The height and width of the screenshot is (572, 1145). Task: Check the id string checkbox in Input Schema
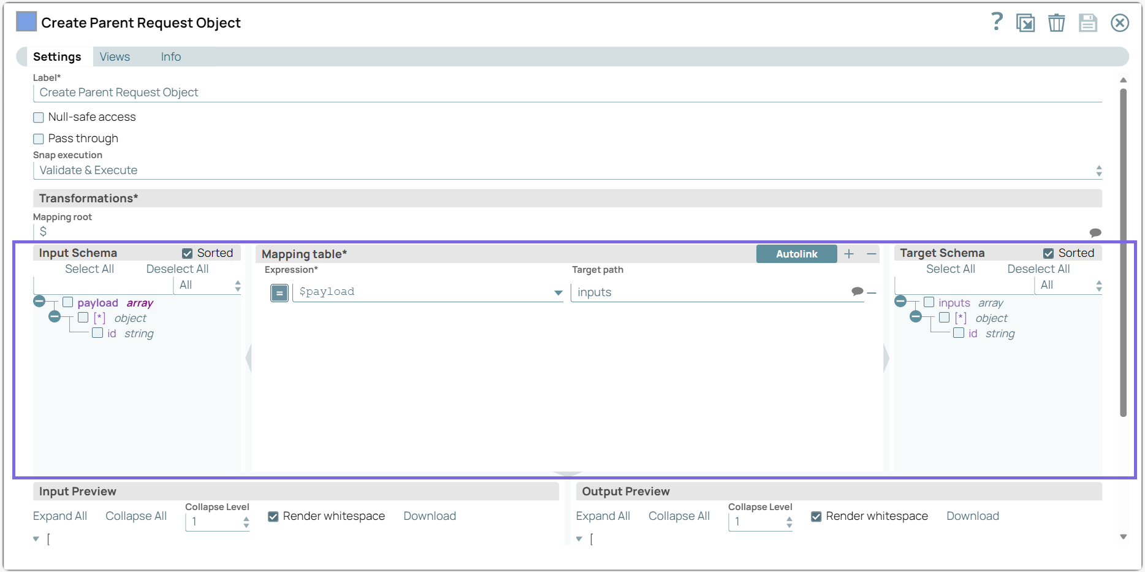tap(97, 333)
